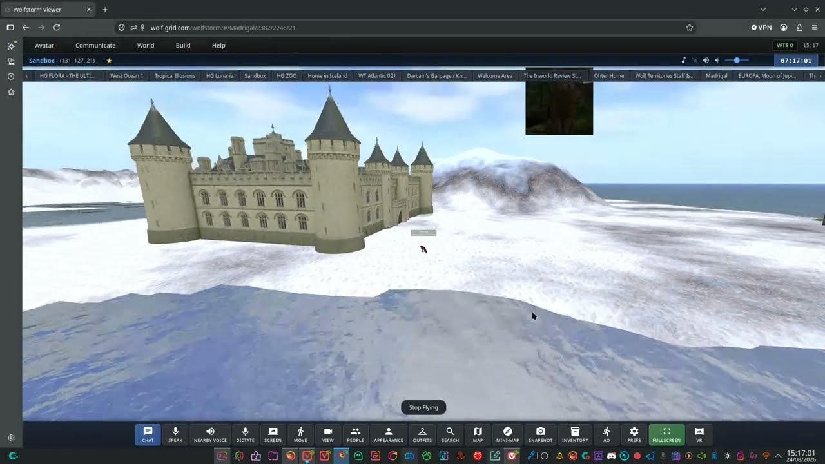Image resolution: width=825 pixels, height=464 pixels.
Task: Open the Appearance editor
Action: 389,434
